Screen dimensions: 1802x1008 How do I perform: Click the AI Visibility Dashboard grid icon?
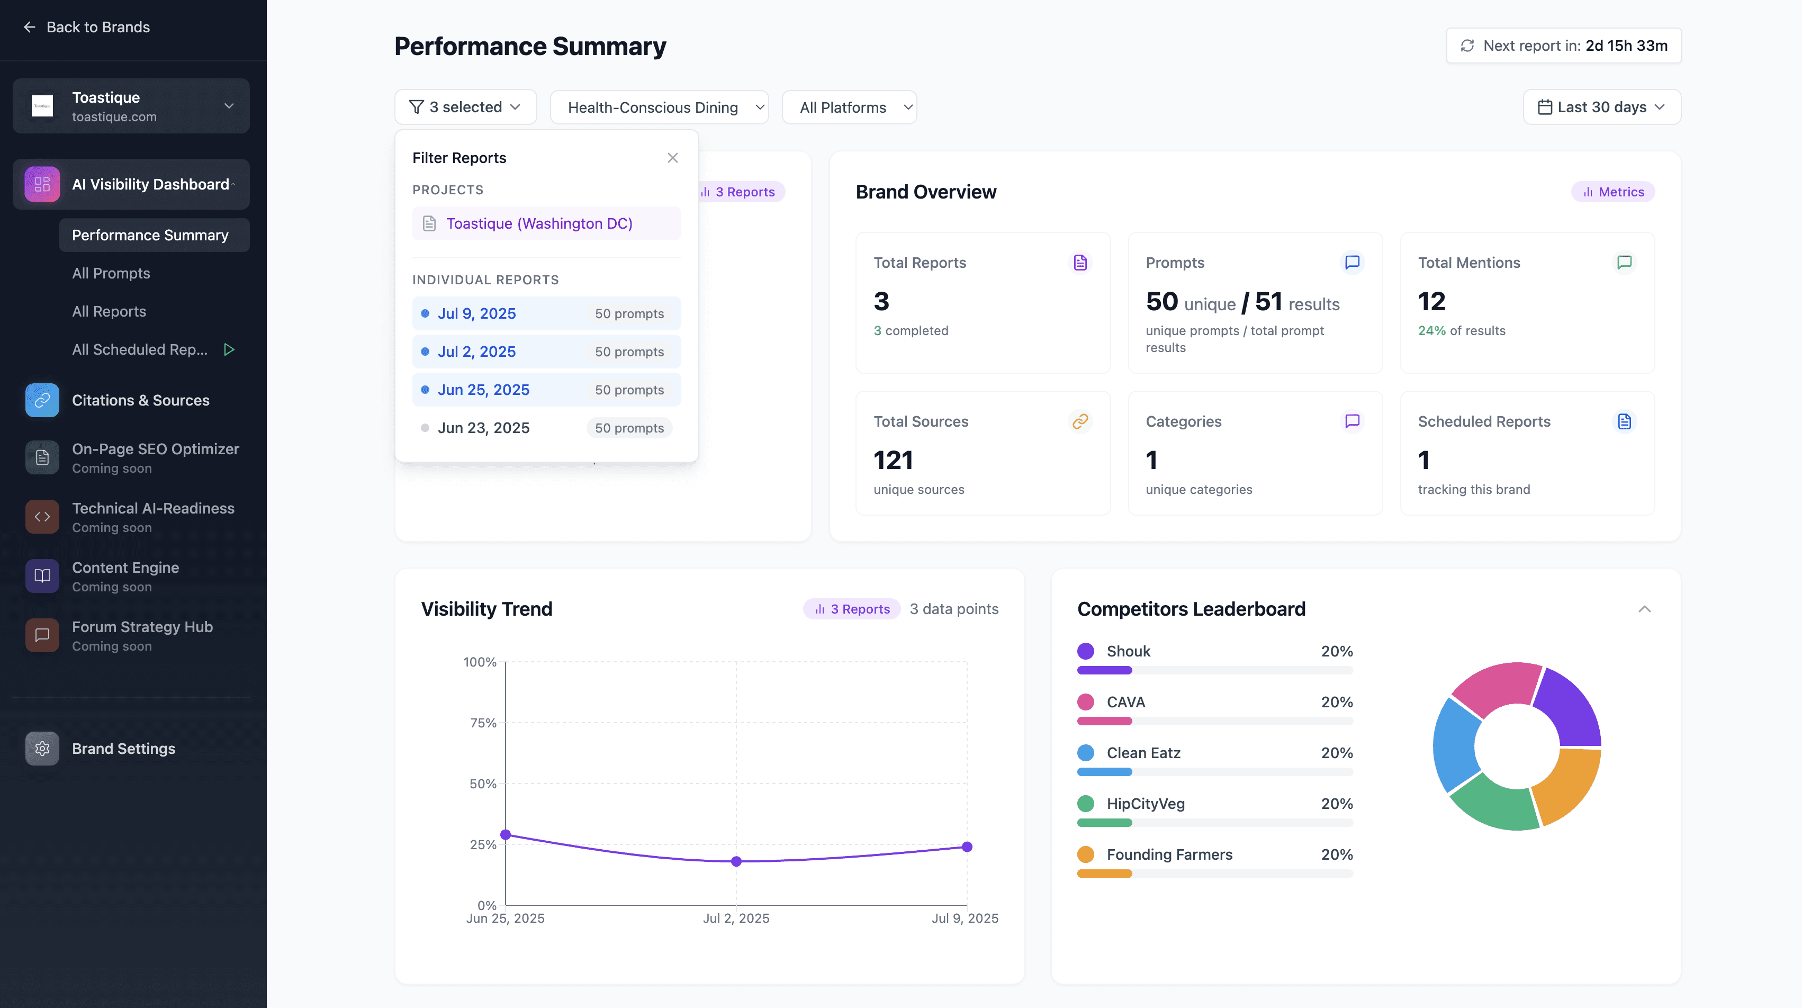(42, 184)
